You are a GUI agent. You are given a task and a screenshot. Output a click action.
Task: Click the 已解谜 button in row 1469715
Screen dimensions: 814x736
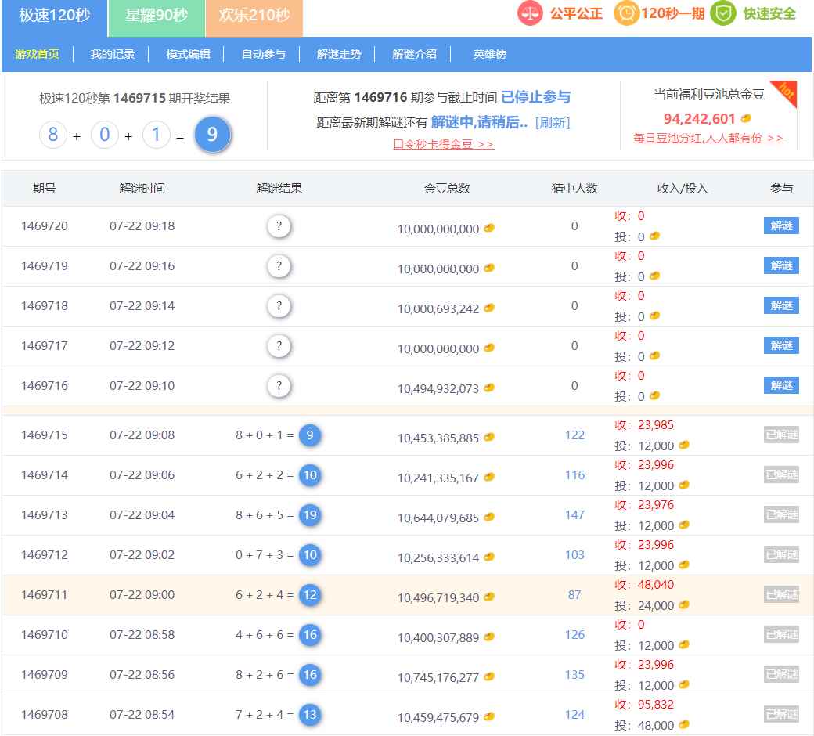coord(781,435)
